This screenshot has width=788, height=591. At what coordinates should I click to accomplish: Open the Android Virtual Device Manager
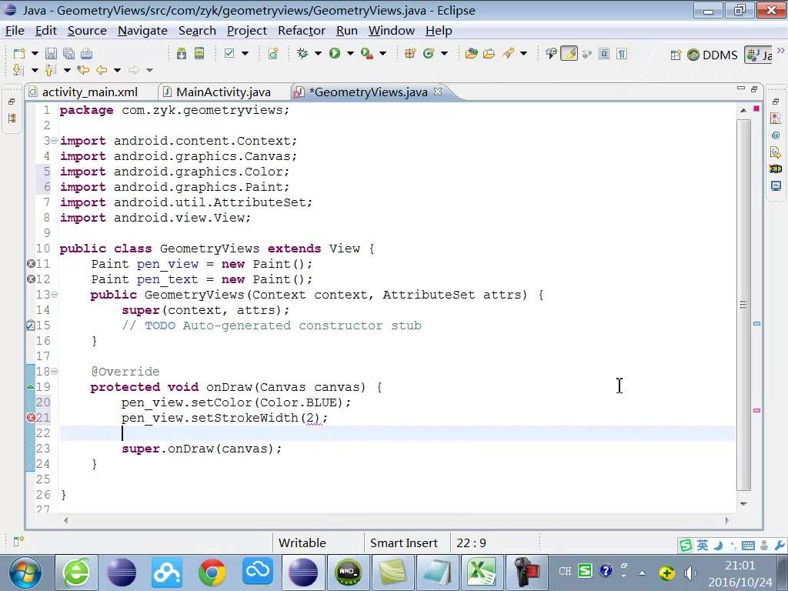point(199,53)
